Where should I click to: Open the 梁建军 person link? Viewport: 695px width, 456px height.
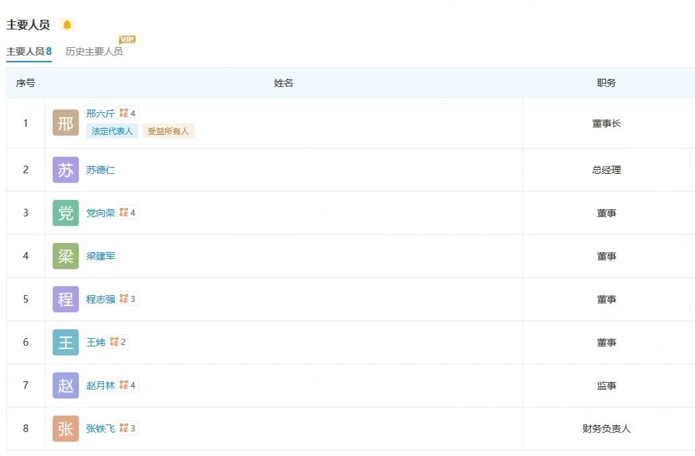pos(101,255)
